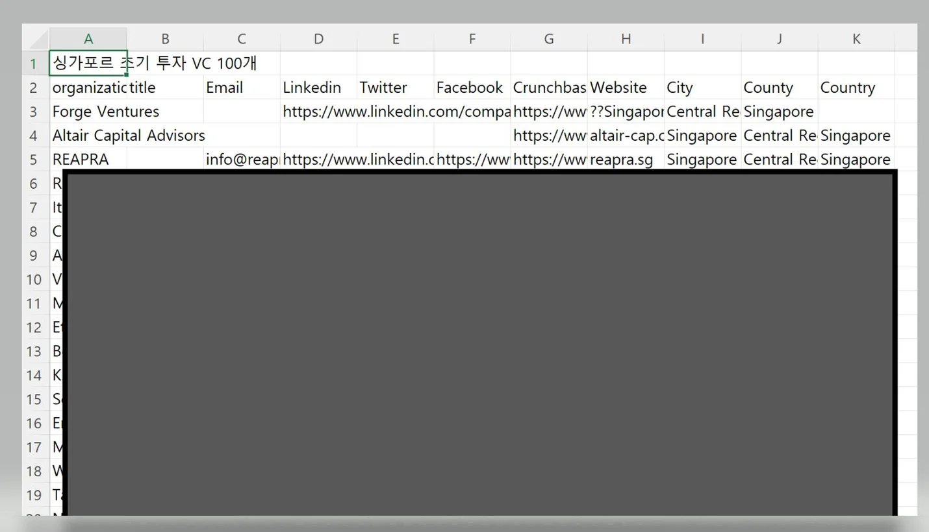Select row 18 header
This screenshot has height=532, width=929.
(36, 471)
